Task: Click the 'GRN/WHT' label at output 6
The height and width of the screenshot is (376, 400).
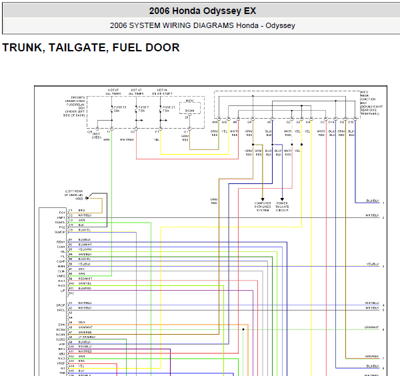Action: pyautogui.click(x=372, y=327)
